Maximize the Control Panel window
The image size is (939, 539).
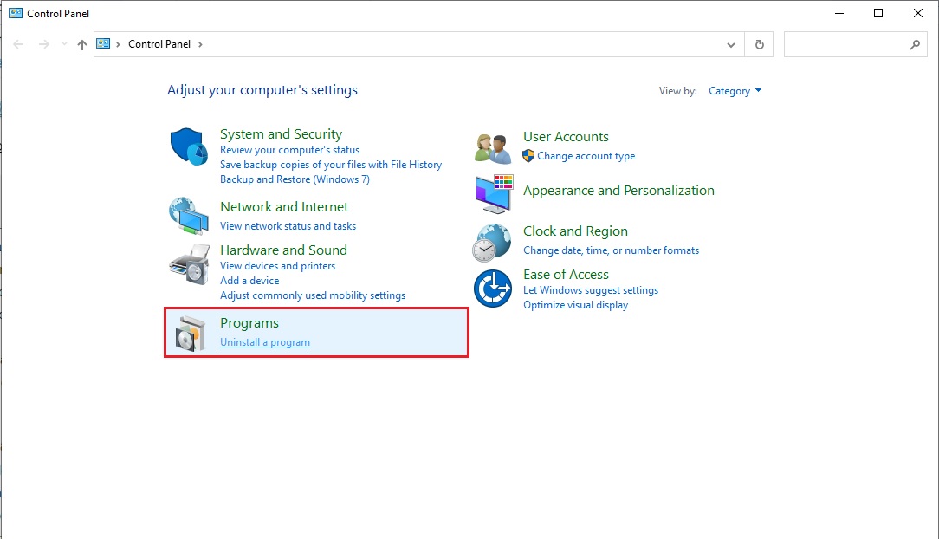[877, 13]
